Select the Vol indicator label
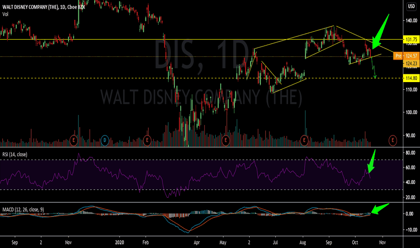420x248 pixels. [x=5, y=14]
